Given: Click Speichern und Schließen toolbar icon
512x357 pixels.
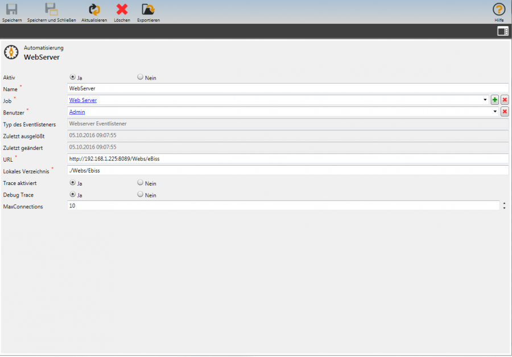Looking at the screenshot, I should click(51, 10).
